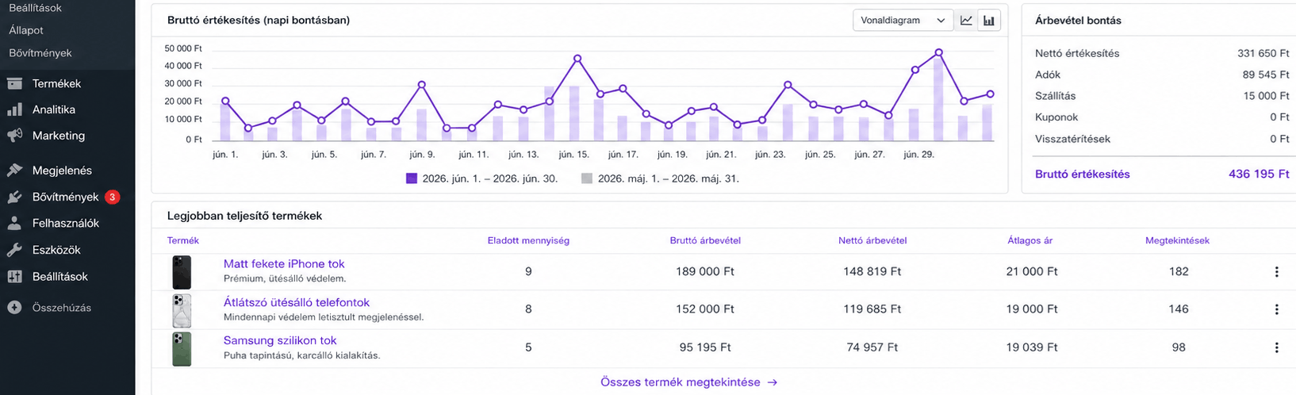Sort by Átlagos ár column header
Viewport: 1296px width, 395px height.
(1030, 240)
